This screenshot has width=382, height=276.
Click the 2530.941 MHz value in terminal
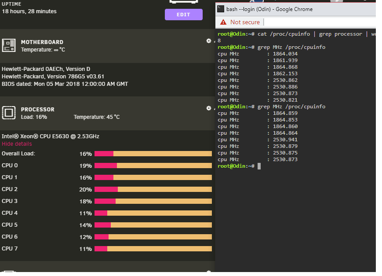tap(285, 140)
